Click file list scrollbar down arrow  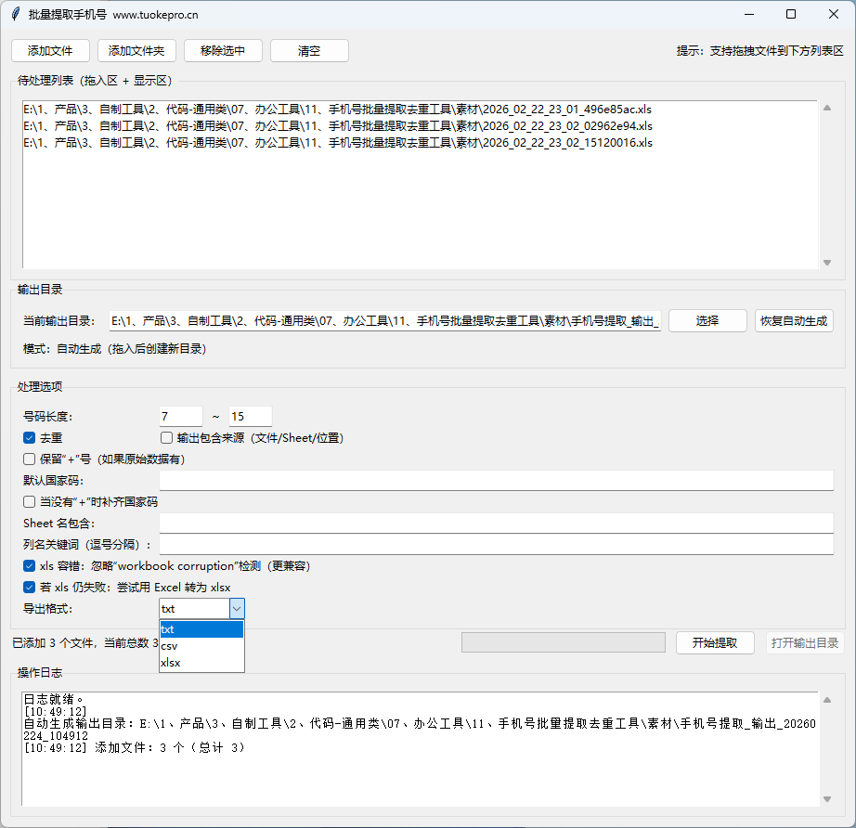click(x=827, y=263)
